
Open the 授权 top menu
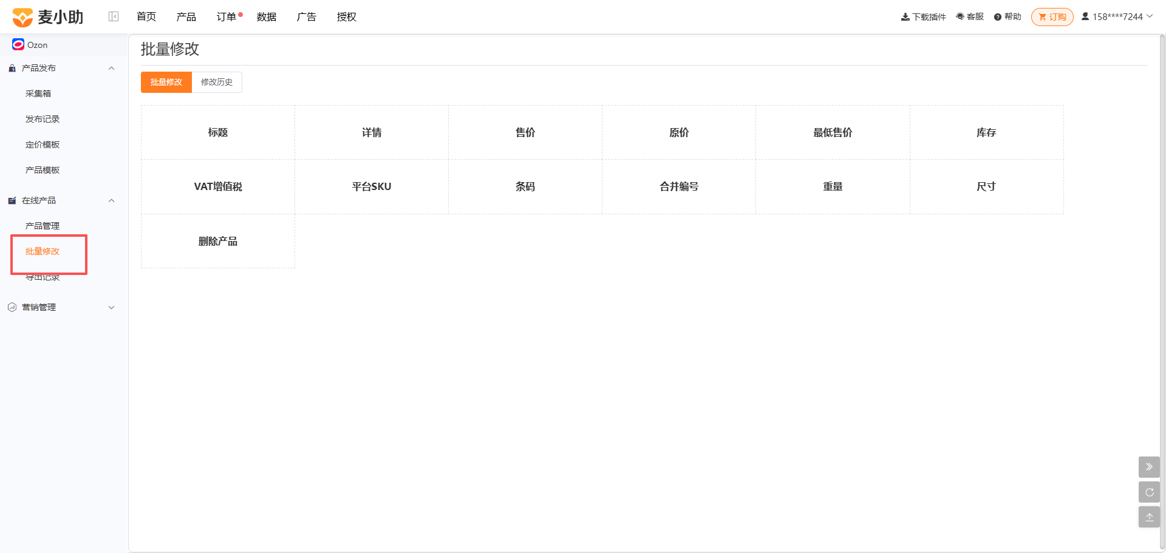pos(347,17)
